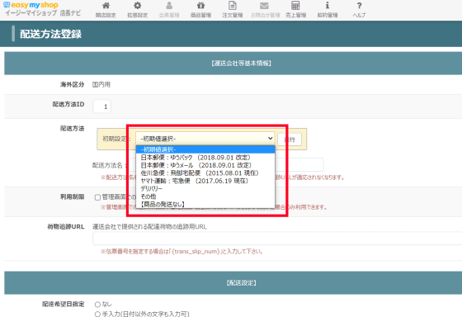Image resolution: width=462 pixels, height=317 pixels.
Task: Open the 注文管理 document icon menu
Action: (x=233, y=10)
